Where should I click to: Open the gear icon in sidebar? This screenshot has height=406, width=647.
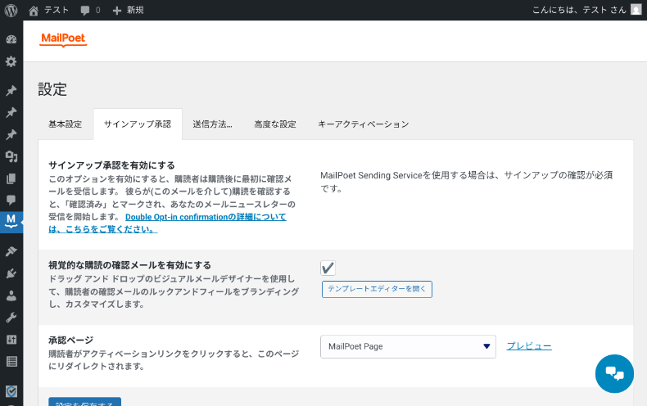[11, 61]
